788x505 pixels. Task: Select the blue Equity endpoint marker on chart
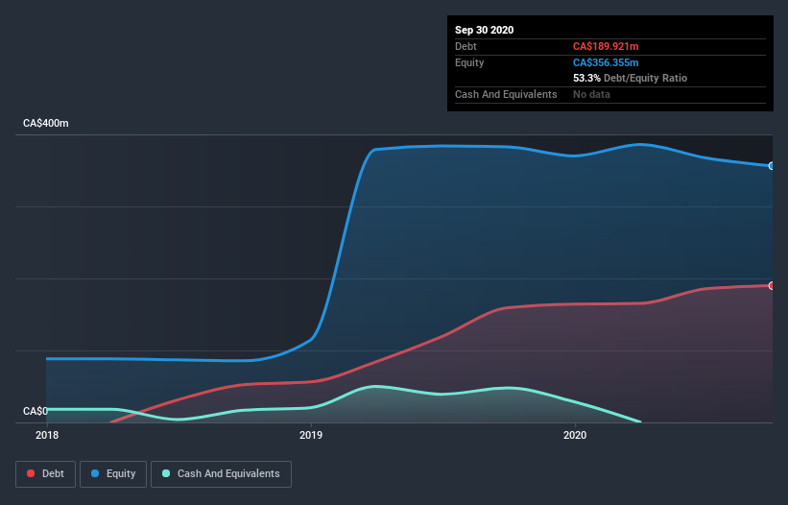pyautogui.click(x=772, y=166)
